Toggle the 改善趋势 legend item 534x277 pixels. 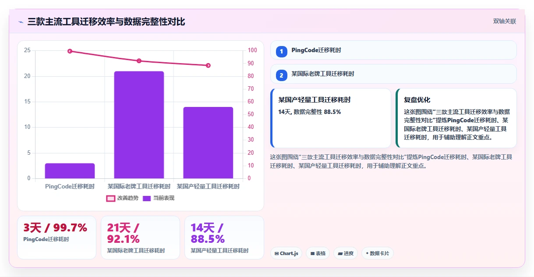(122, 198)
